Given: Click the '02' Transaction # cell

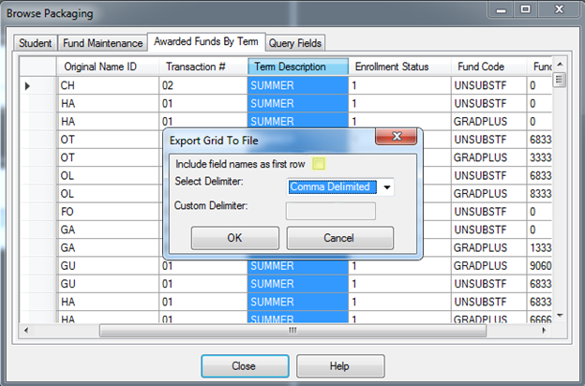Looking at the screenshot, I should pyautogui.click(x=203, y=86).
